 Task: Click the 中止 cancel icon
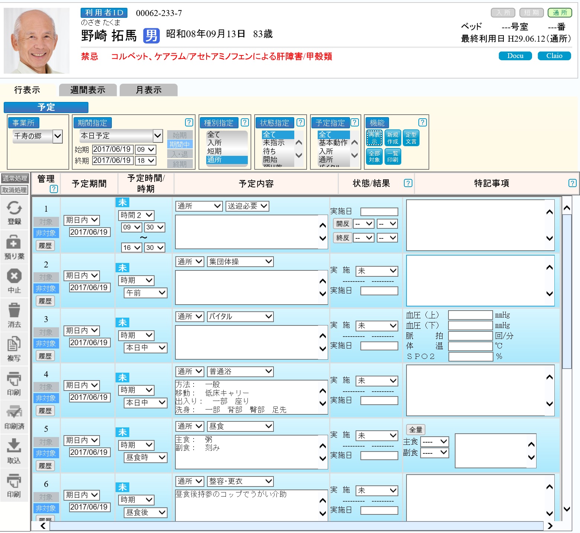click(14, 280)
